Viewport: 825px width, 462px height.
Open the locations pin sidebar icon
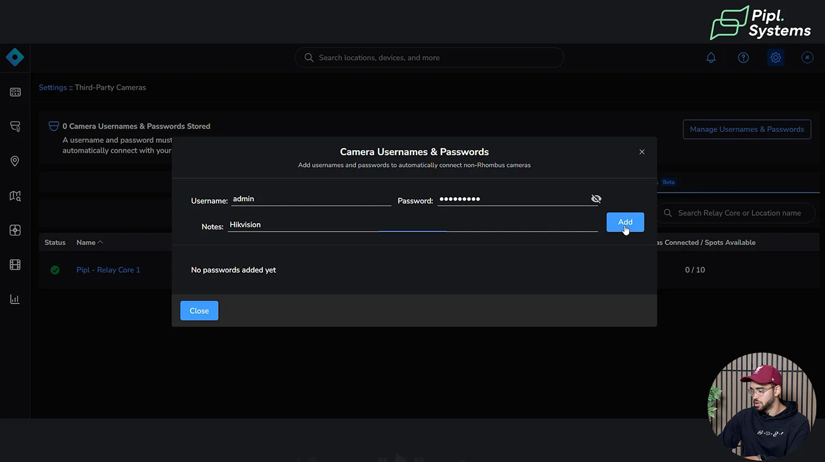pyautogui.click(x=15, y=161)
